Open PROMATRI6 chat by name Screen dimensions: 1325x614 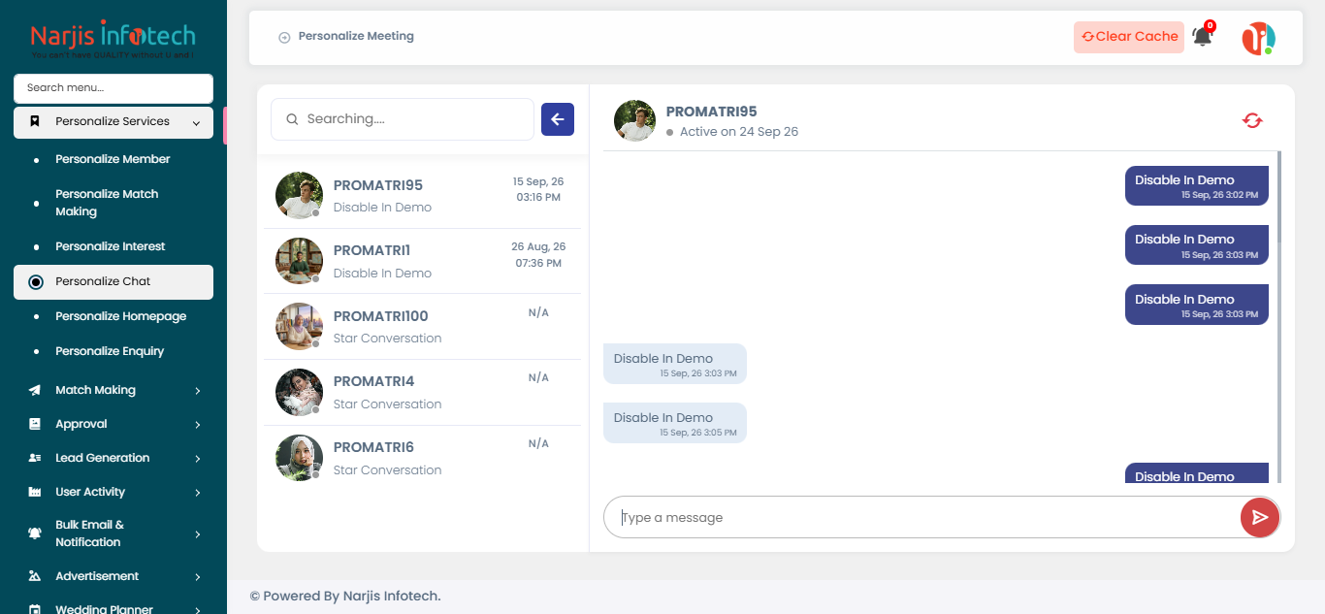373,447
